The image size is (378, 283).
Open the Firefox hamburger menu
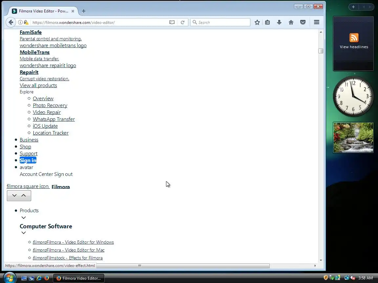(x=317, y=22)
